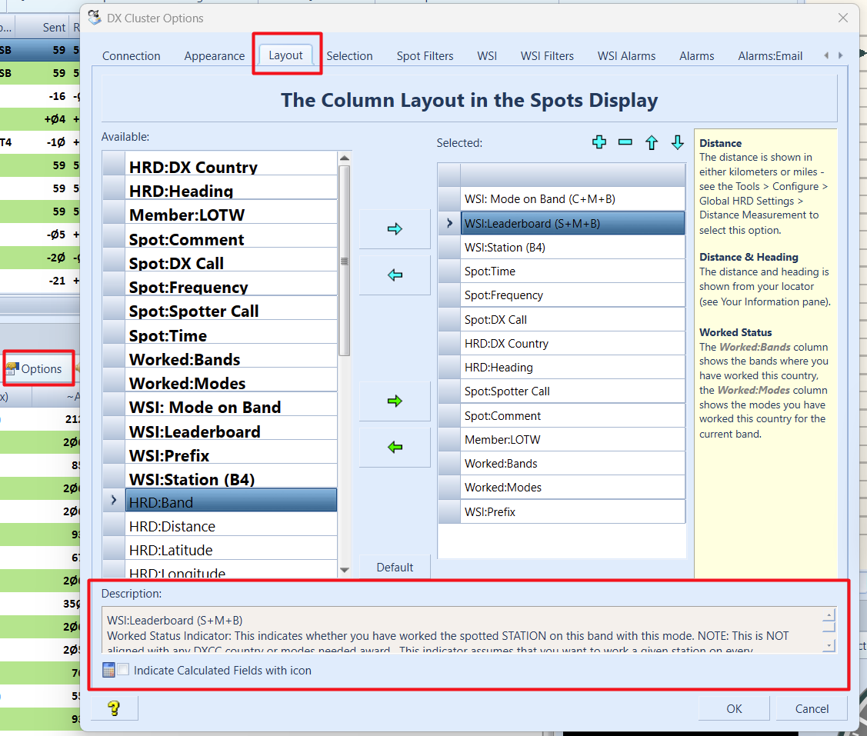Switch to the Spot Filters tab

(425, 56)
